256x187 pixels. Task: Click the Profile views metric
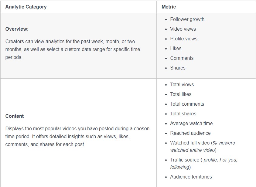[184, 39]
